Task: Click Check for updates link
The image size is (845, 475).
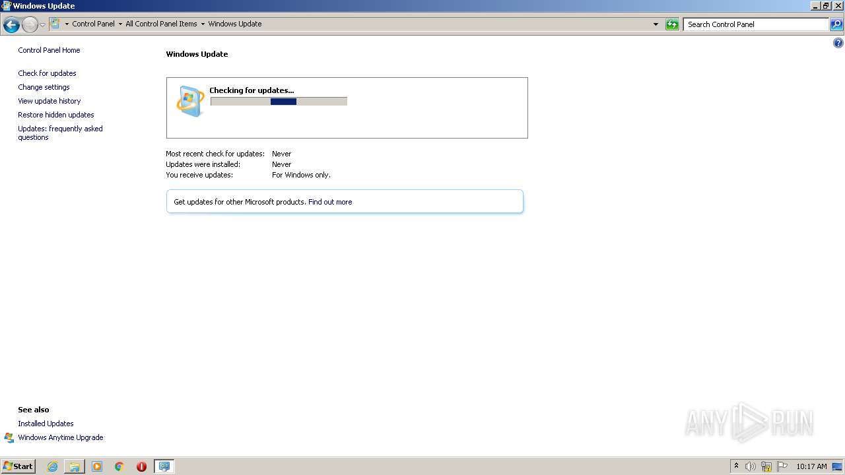Action: tap(47, 73)
